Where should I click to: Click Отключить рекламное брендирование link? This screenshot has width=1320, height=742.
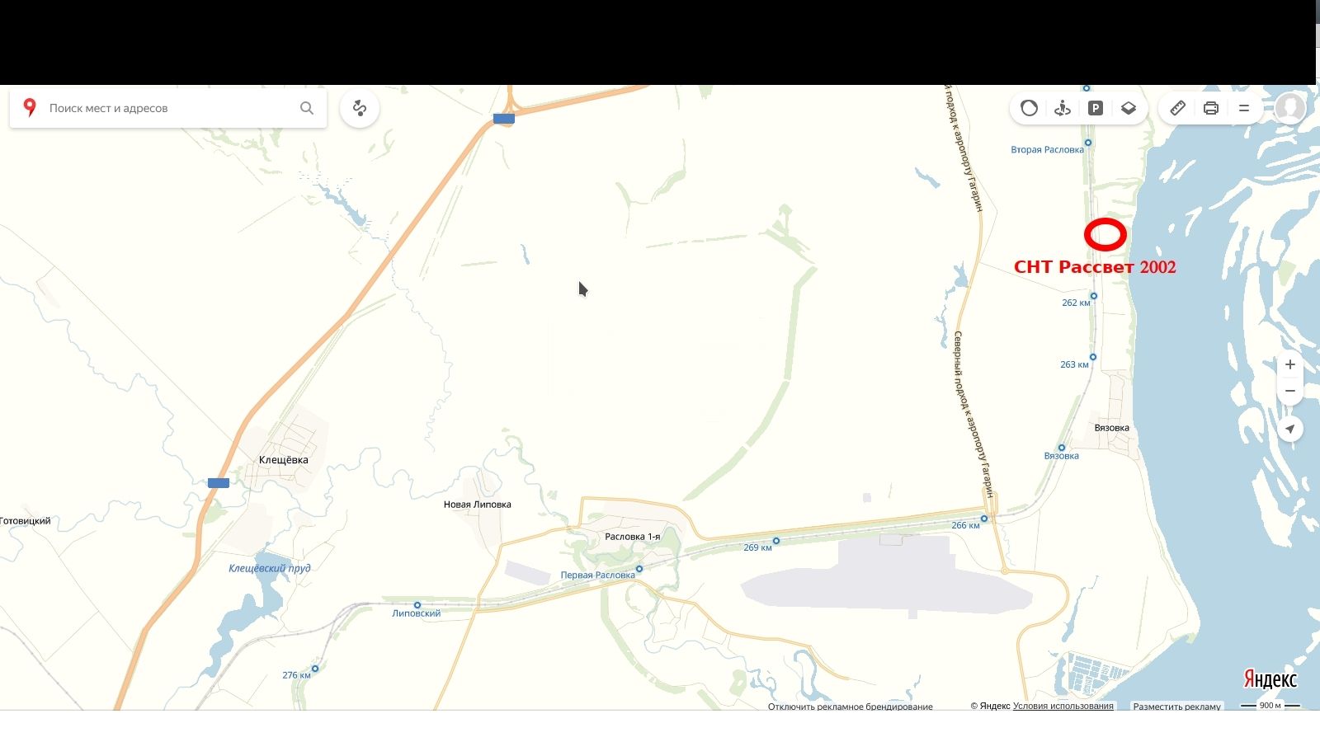pos(851,707)
